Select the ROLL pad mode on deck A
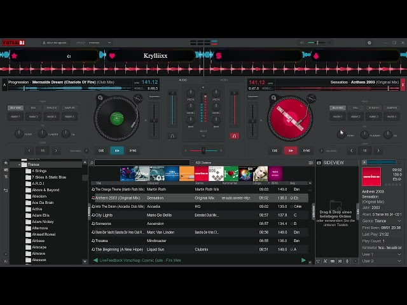Viewport: 407px width, 305px height. pos(34,107)
